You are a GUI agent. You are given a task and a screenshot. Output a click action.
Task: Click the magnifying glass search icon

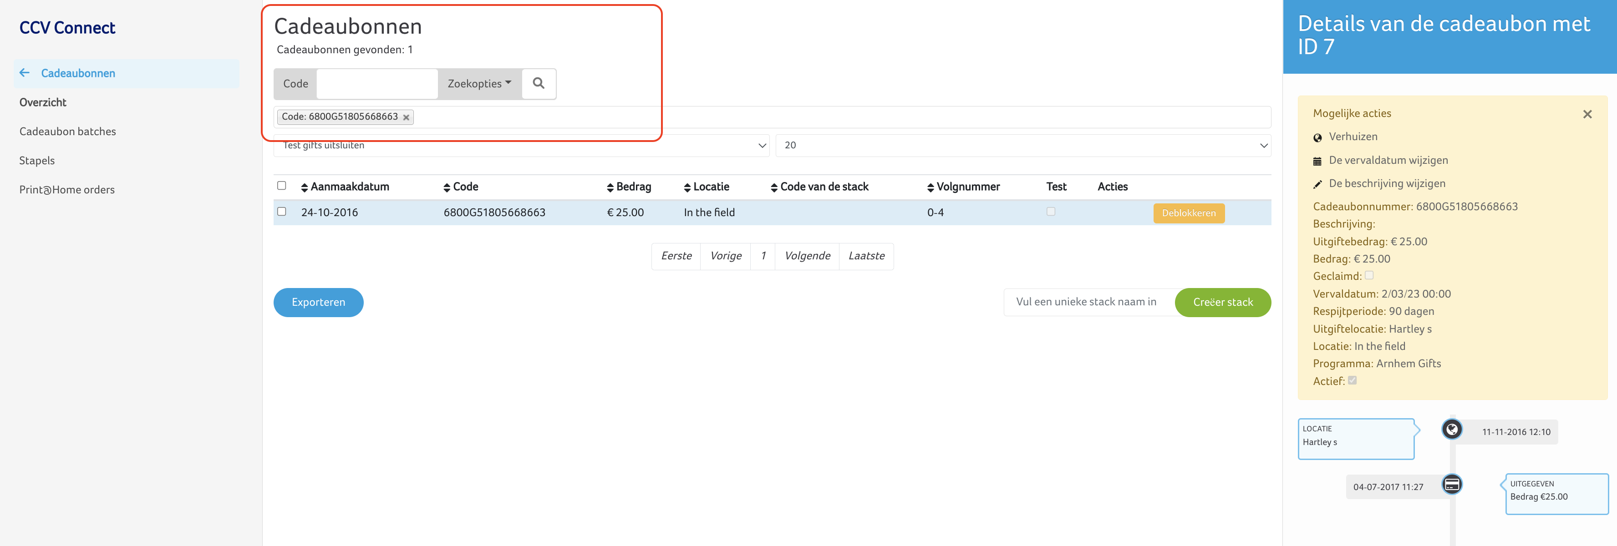[538, 83]
